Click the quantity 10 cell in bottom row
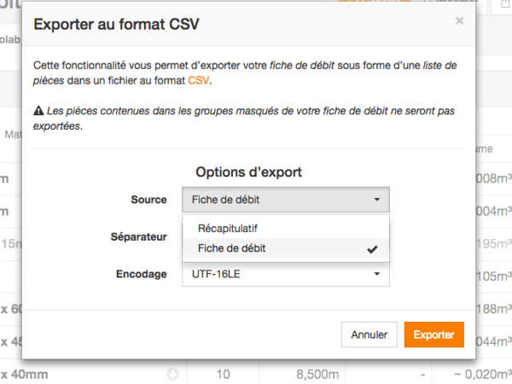 (x=224, y=373)
